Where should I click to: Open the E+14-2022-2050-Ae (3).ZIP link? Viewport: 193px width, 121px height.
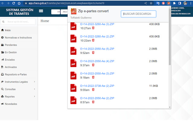[x=97, y=74]
